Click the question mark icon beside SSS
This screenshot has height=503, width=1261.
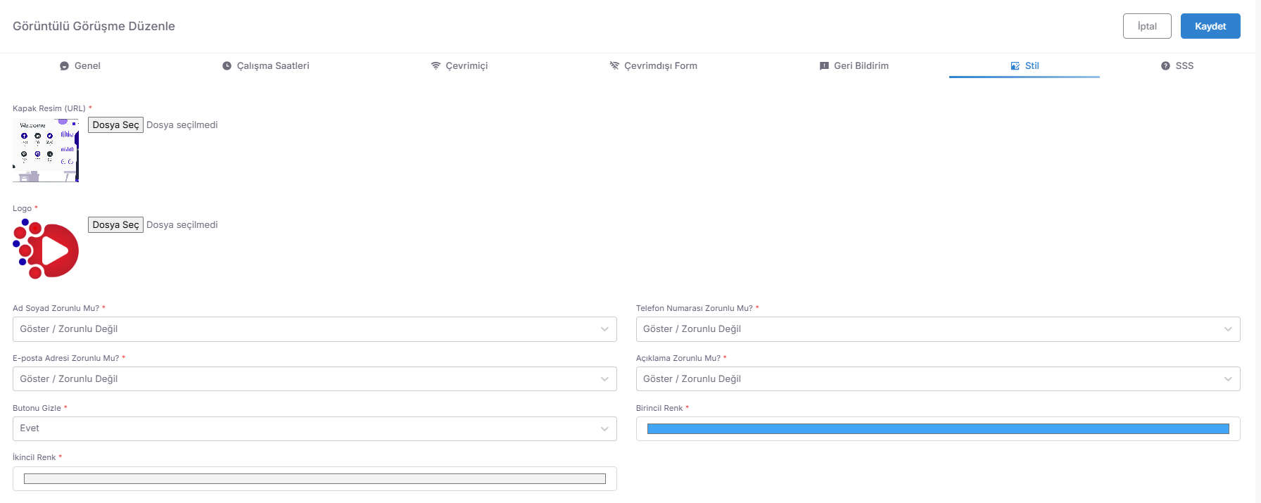click(x=1165, y=66)
